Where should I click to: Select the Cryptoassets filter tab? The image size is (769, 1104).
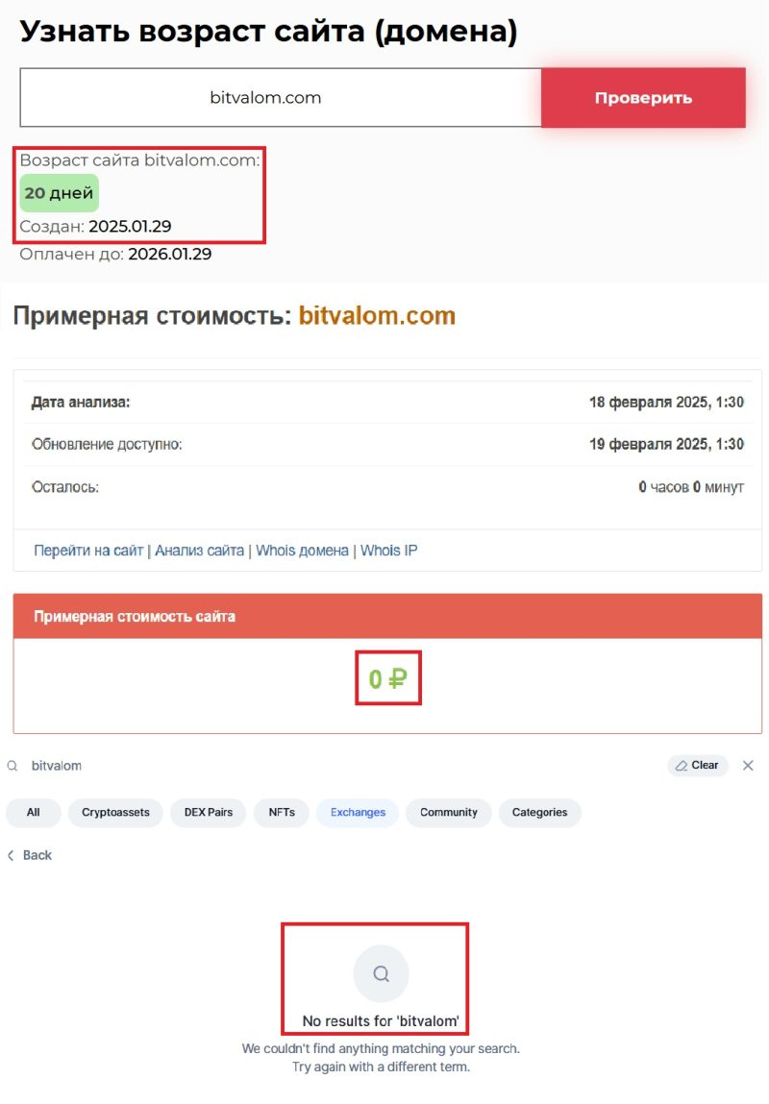point(115,813)
